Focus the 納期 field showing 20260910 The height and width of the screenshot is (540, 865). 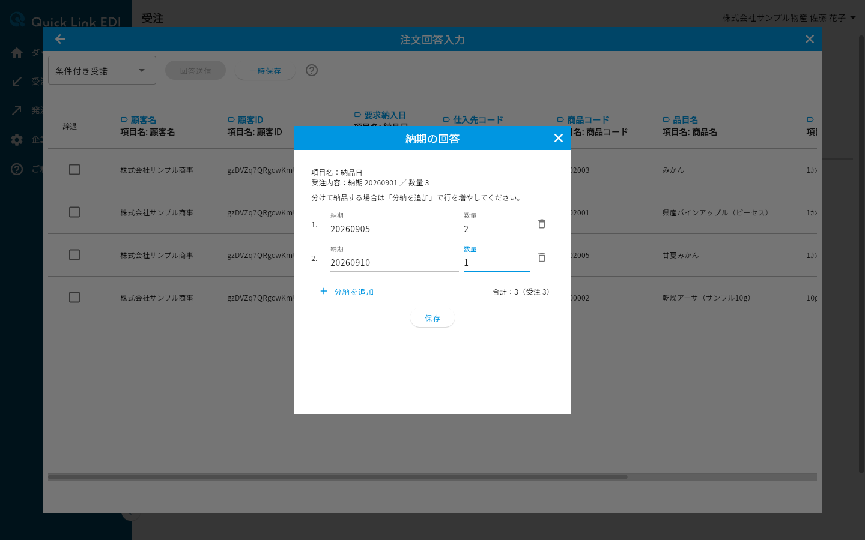point(394,263)
